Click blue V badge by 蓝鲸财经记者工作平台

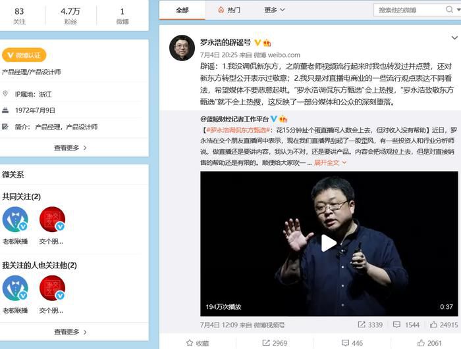pyautogui.click(x=274, y=119)
